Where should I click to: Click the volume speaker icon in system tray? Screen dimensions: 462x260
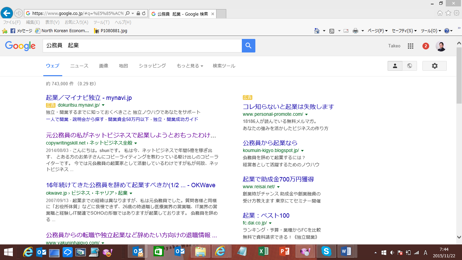(x=392, y=253)
